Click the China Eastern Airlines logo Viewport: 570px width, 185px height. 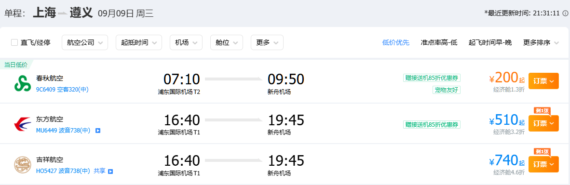click(23, 124)
